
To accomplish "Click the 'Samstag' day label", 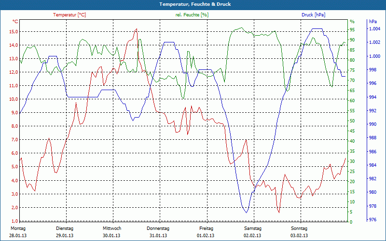I will [253, 228].
